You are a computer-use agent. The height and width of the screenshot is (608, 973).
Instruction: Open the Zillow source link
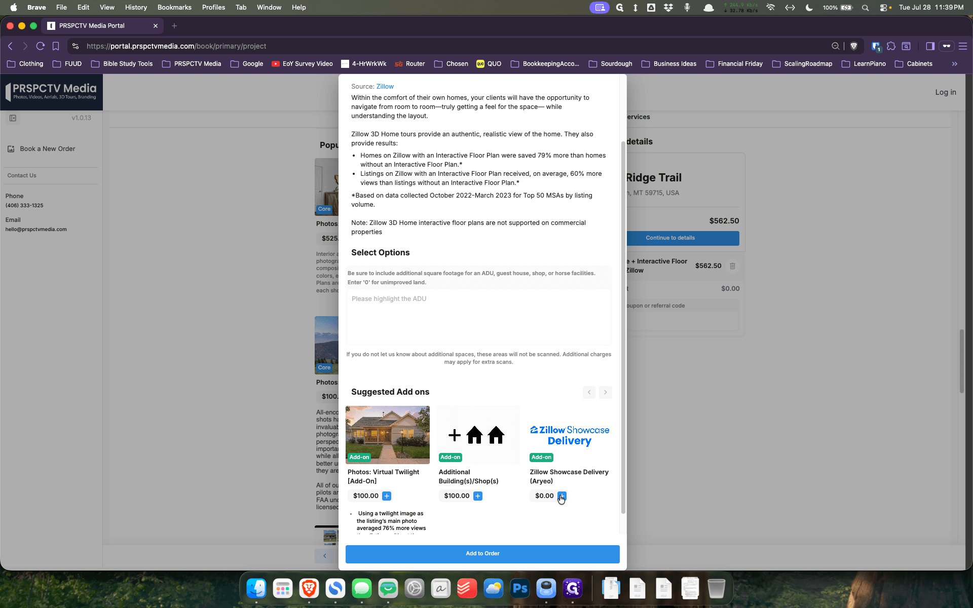point(385,87)
